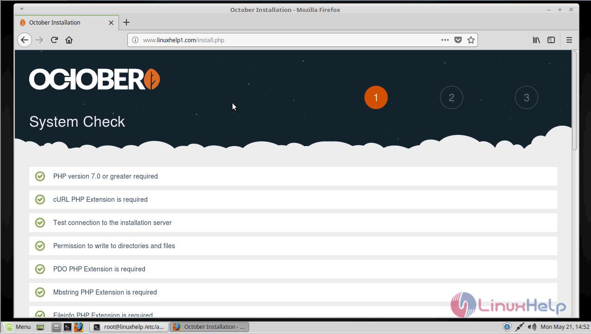Go back to the previous page
591x334 pixels.
tap(25, 40)
